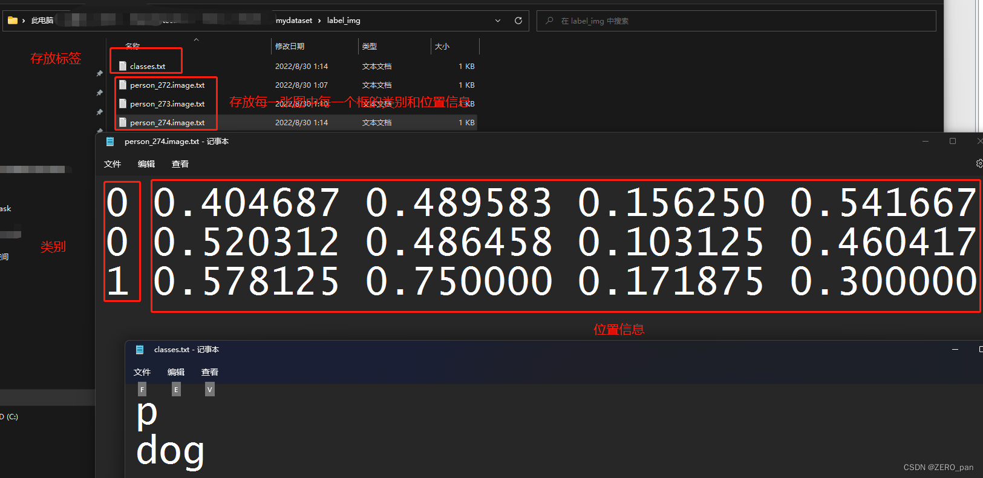Screen dimensions: 983x478
Task: Select the classes.txt file
Action: click(148, 67)
